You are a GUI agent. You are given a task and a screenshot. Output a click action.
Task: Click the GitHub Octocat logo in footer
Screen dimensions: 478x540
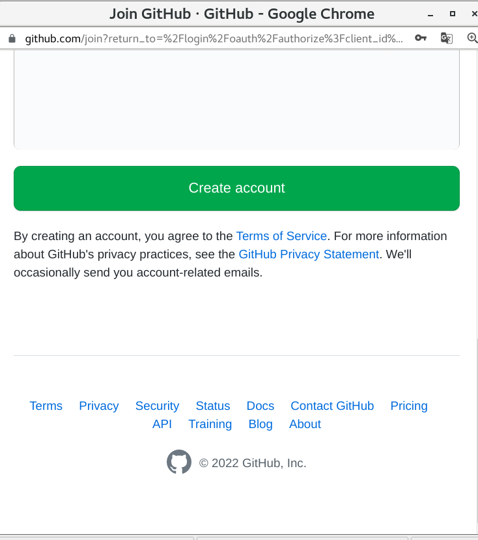[179, 463]
